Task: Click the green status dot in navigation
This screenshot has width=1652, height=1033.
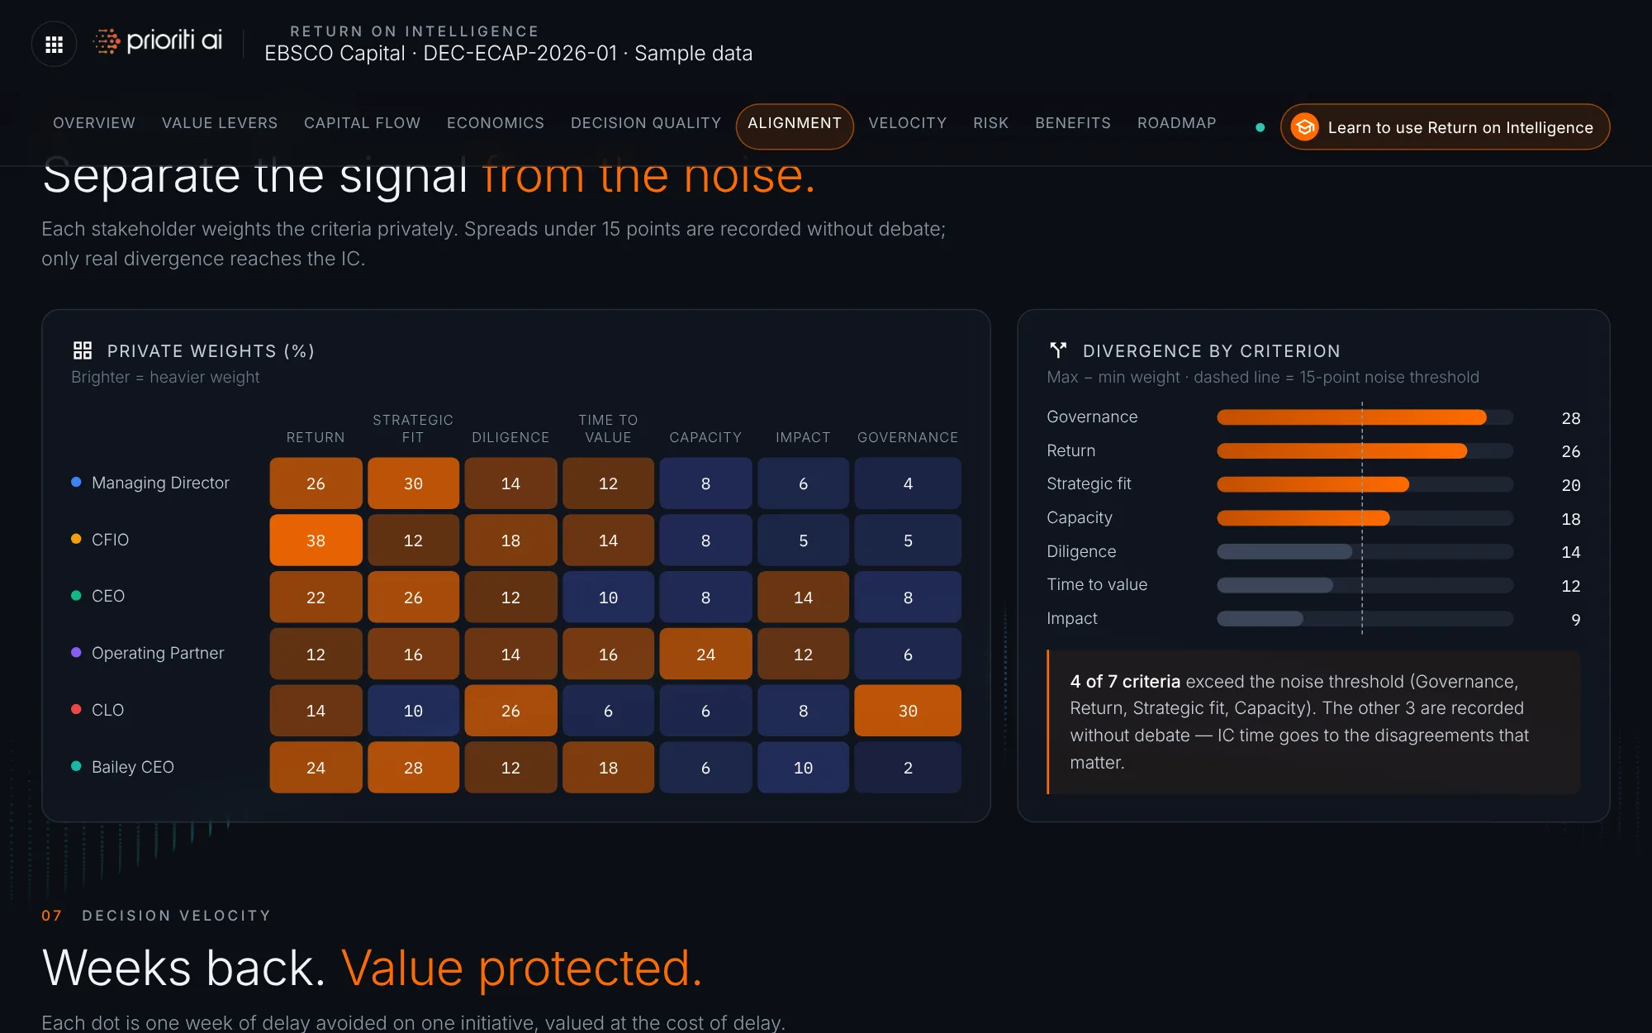Action: click(x=1260, y=127)
